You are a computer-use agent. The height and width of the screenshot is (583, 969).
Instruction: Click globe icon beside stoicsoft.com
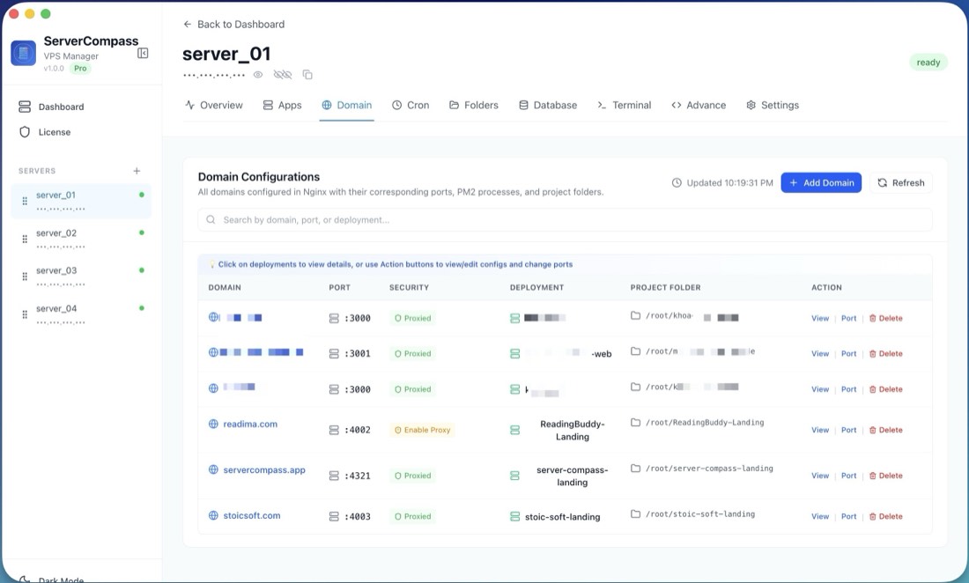coord(213,515)
